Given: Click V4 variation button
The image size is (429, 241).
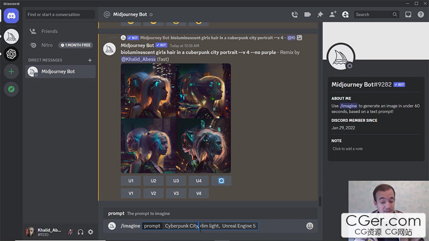Looking at the screenshot, I should point(198,193).
